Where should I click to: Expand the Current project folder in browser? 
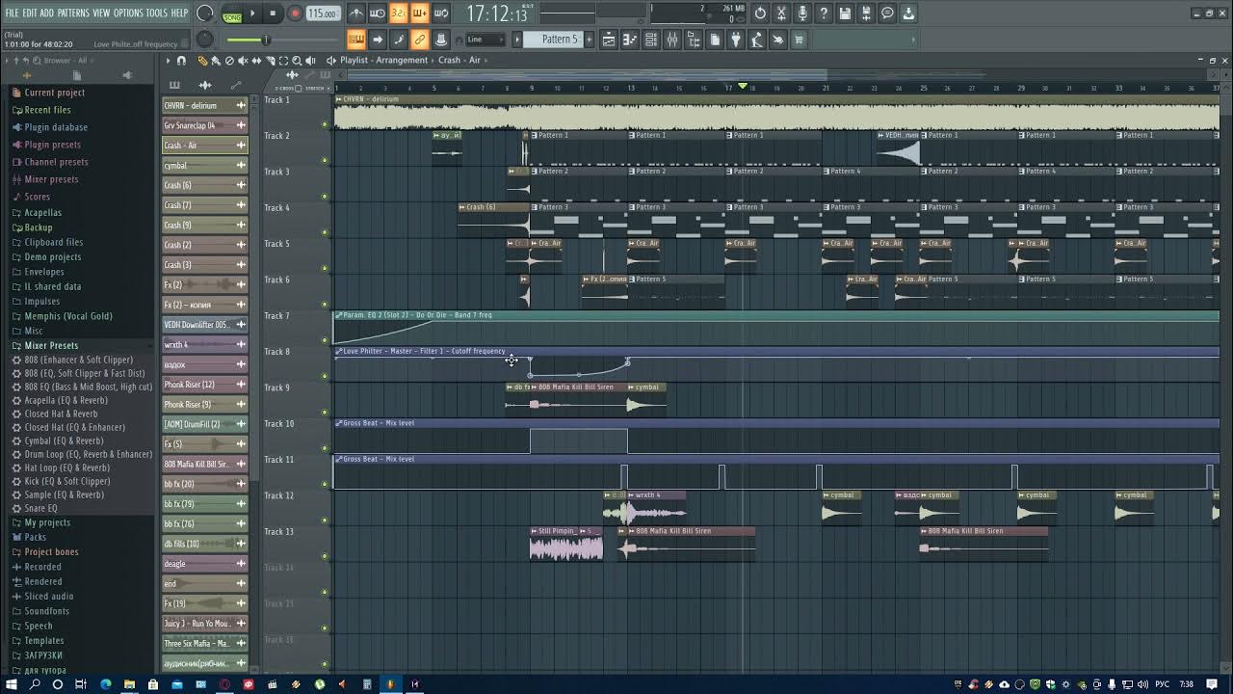coord(54,93)
